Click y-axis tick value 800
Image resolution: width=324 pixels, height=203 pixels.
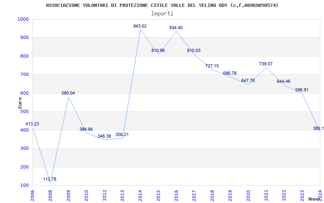(x=24, y=56)
